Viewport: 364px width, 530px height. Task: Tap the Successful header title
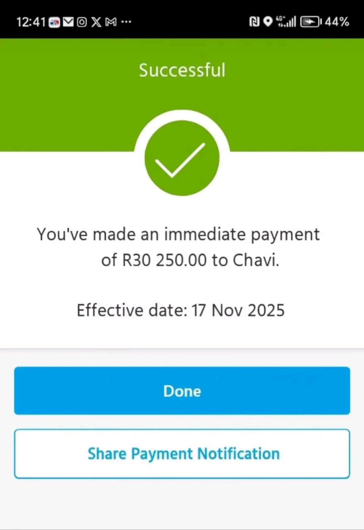pyautogui.click(x=182, y=70)
